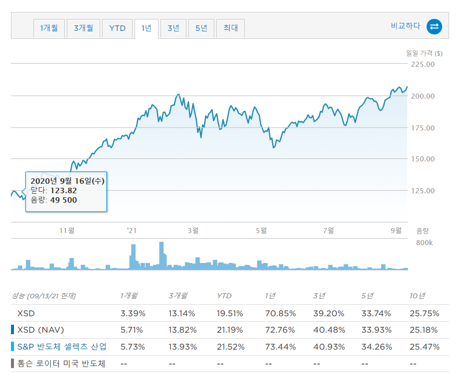
Task: Open the S&P 반도체 셀렉츠 산업 link
Action: coord(62,347)
